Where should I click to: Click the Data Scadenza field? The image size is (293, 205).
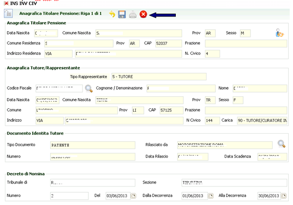tap(272, 157)
